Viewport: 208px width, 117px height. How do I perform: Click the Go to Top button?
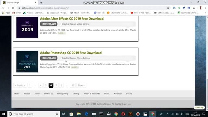coord(199,108)
